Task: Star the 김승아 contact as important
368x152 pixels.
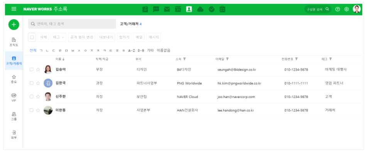Action: pos(38,70)
